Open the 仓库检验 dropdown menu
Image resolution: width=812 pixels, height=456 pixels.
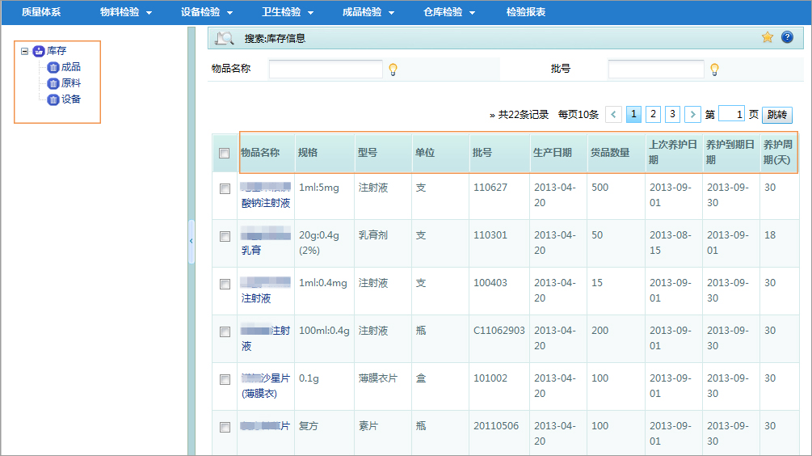449,12
